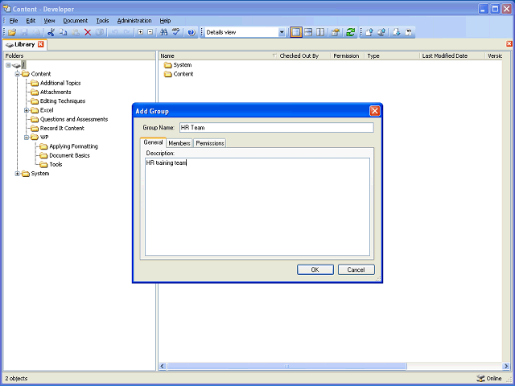Click the horizontal scrollbar left arrow

pos(163,366)
